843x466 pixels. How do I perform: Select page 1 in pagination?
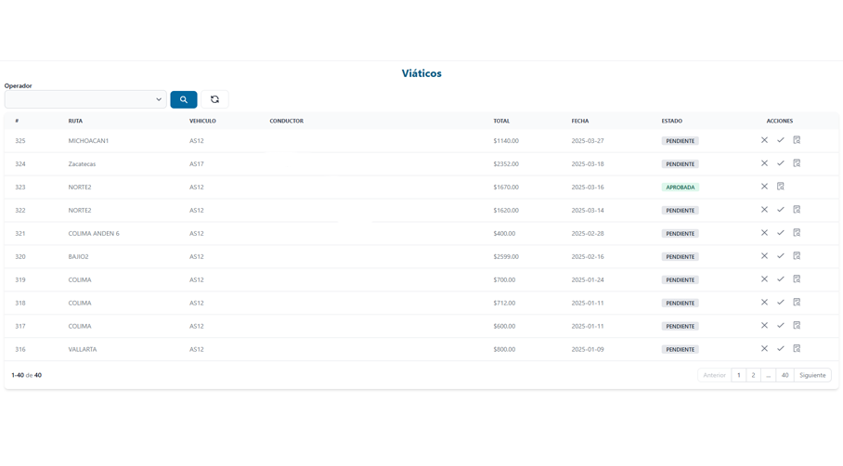point(739,375)
